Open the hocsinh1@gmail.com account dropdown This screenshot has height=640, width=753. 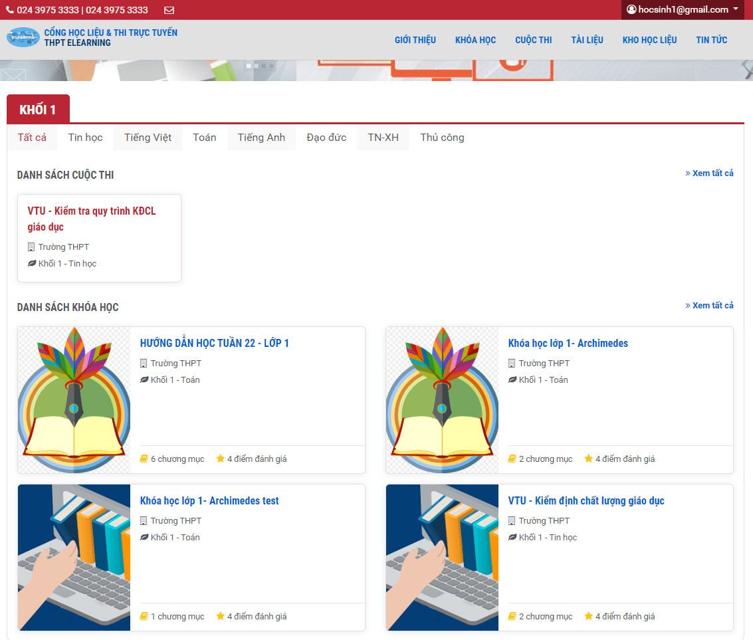click(x=683, y=9)
